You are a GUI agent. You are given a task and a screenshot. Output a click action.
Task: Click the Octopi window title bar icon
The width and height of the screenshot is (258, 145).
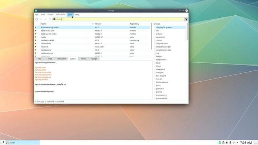[x=36, y=10]
